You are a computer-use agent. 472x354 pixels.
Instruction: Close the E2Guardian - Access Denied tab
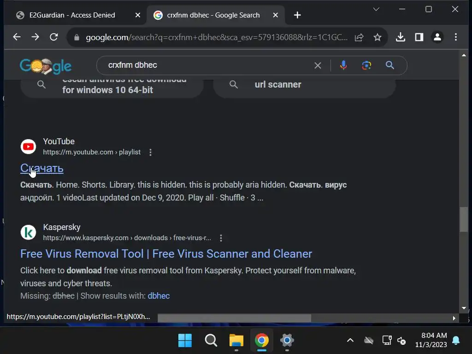(x=138, y=15)
